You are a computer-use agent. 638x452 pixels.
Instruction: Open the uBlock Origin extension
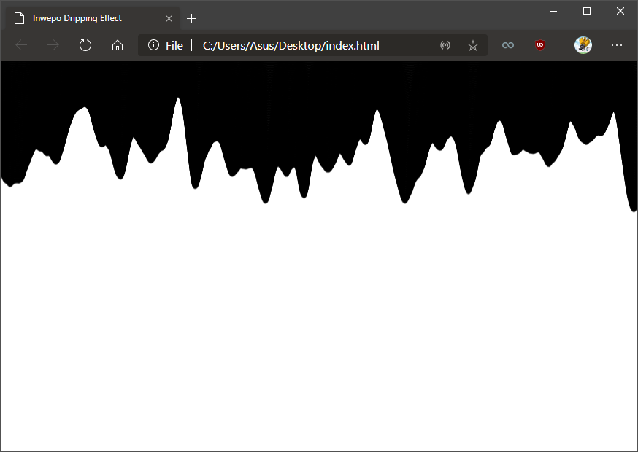click(540, 45)
